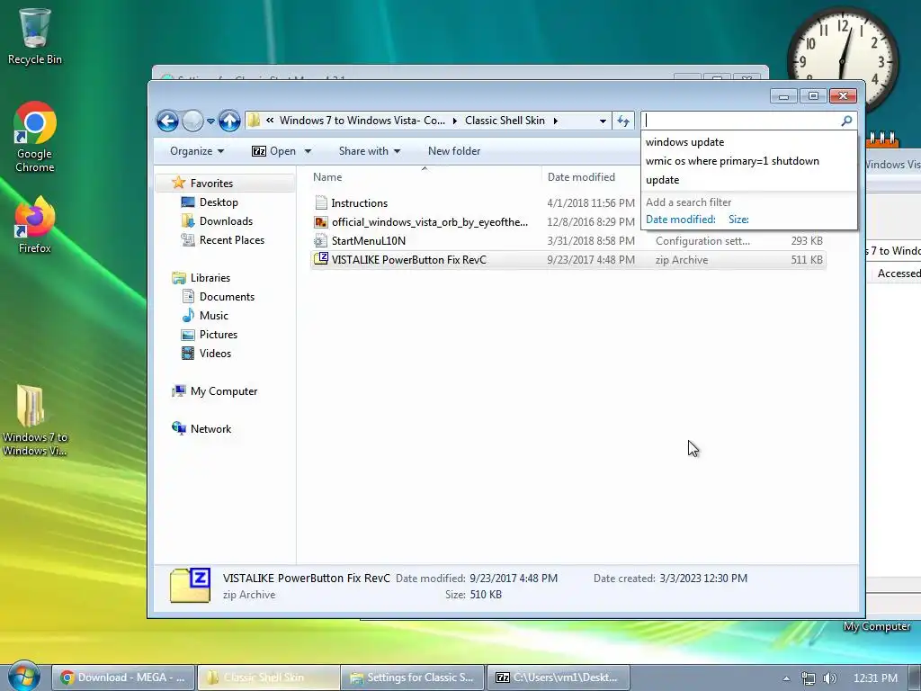The image size is (921, 691).
Task: Click Instructions date 4/1/2018 11:56 PM
Action: tap(591, 203)
